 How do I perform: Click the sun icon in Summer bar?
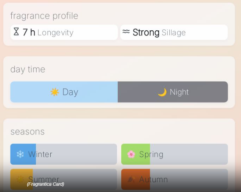tap(20, 179)
